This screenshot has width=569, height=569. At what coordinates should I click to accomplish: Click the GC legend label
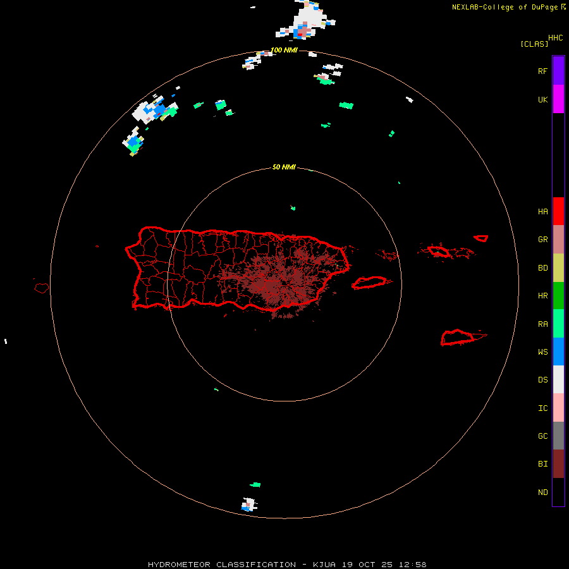(x=542, y=436)
